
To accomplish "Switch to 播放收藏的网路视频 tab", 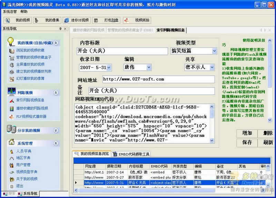I will (x=89, y=30).
